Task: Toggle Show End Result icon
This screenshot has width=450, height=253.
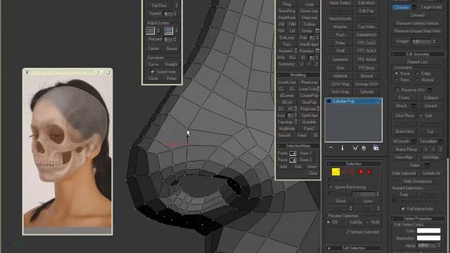Action: (x=342, y=148)
